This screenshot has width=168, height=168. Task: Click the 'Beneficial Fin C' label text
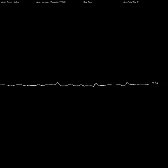pos(131,2)
